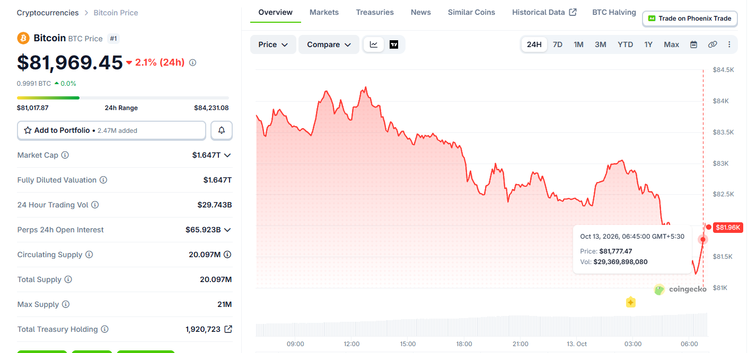
Task: Open the Markets tab
Action: (324, 12)
